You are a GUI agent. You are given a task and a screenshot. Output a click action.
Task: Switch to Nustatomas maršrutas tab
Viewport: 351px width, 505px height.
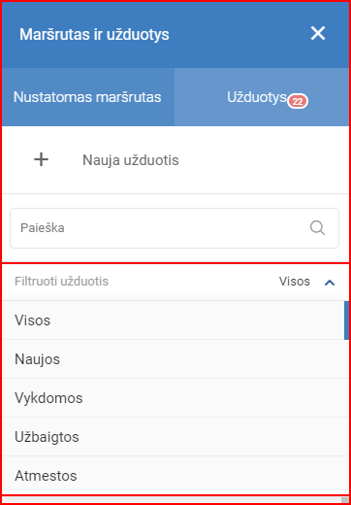88,97
